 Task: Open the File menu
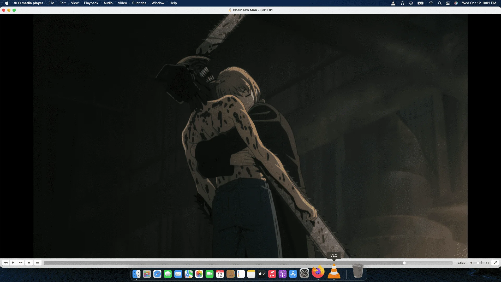(x=51, y=3)
